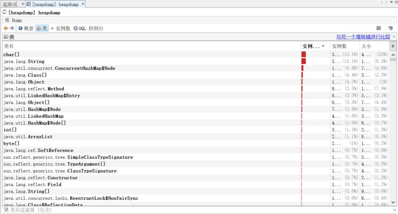Click the back navigation arrow
This screenshot has height=214, width=398.
pyautogui.click(x=5, y=28)
